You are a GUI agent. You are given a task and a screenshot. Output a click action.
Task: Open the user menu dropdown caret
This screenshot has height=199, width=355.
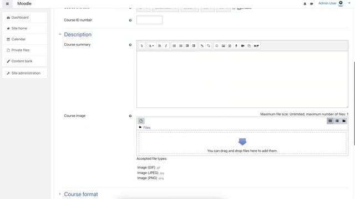[x=349, y=3]
